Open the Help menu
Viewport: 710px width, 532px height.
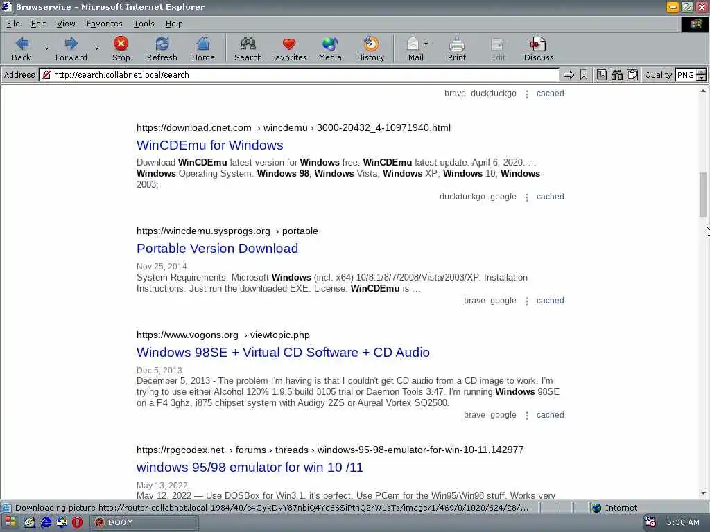coord(174,24)
